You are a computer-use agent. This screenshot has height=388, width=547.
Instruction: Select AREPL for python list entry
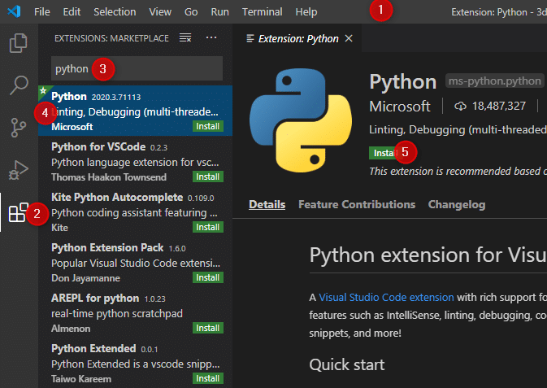click(x=136, y=312)
